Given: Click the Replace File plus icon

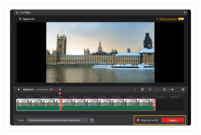Looking at the screenshot, I should (x=20, y=19).
